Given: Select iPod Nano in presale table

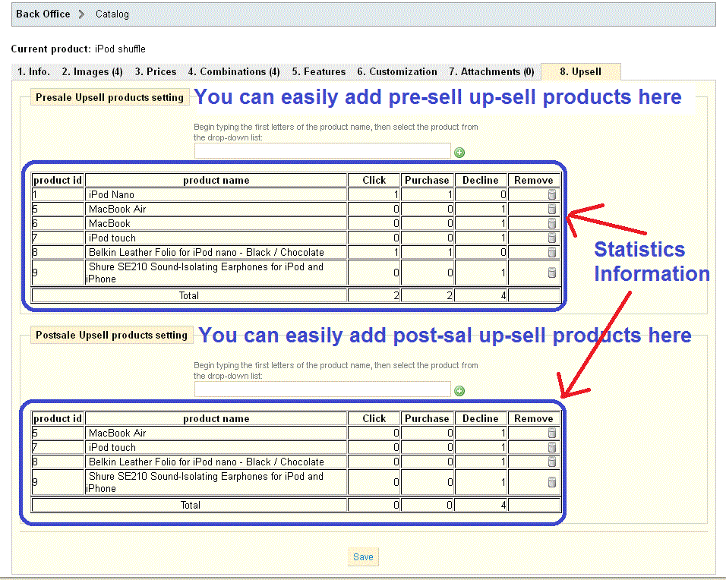Looking at the screenshot, I should tap(112, 194).
